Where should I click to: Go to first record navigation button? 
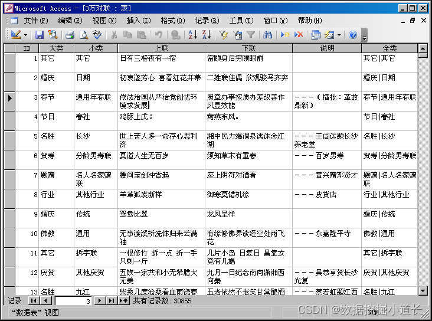[x=34, y=300]
